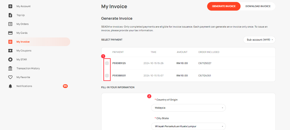This screenshot has height=130, width=290.
Task: Select payment P59389125 checkbox
Action: click(107, 63)
